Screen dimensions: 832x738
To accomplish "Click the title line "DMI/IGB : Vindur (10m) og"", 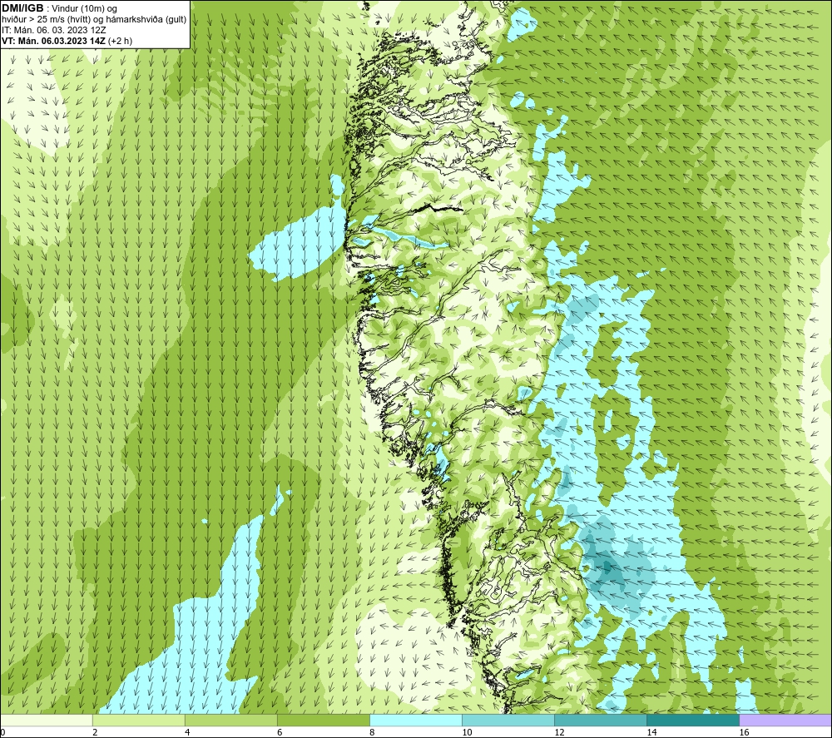I will tap(59, 8).
